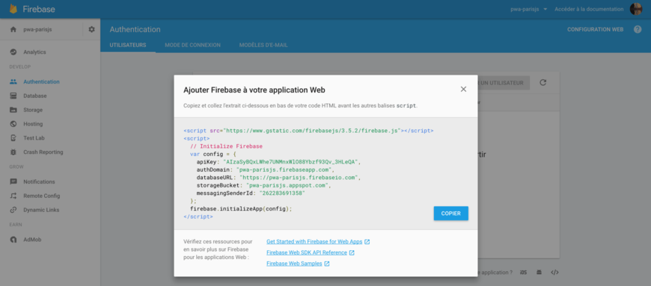Click the Android app icon

539,273
